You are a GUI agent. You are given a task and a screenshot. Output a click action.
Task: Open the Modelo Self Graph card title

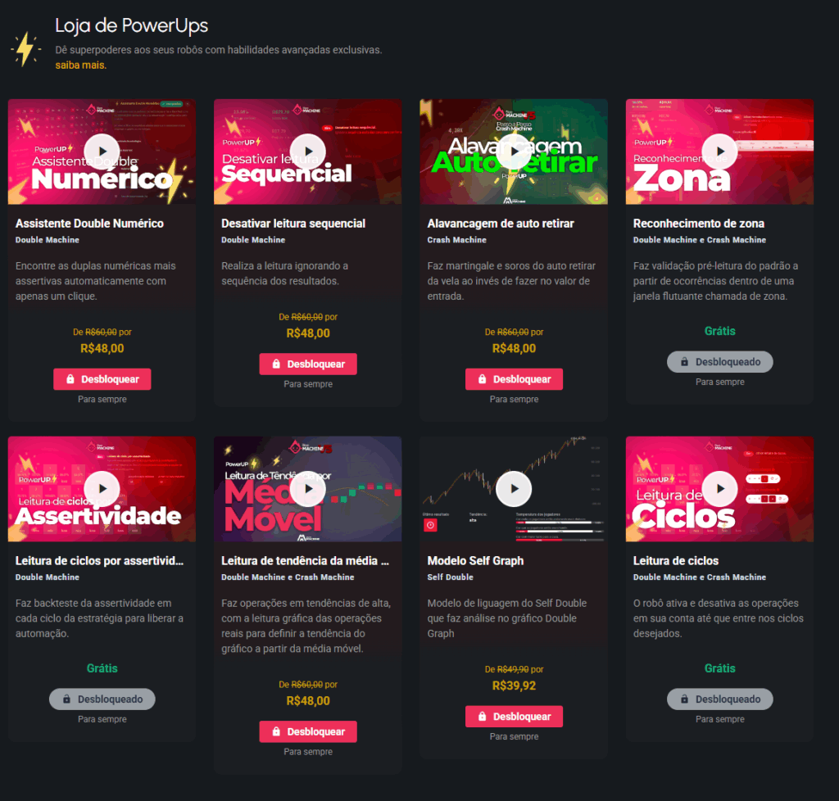[475, 561]
